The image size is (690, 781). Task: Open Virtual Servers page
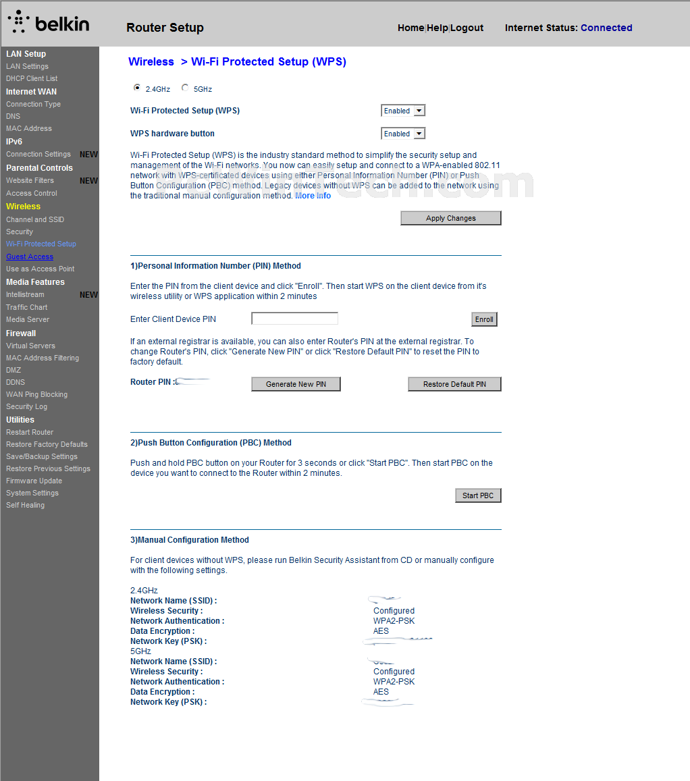click(31, 346)
